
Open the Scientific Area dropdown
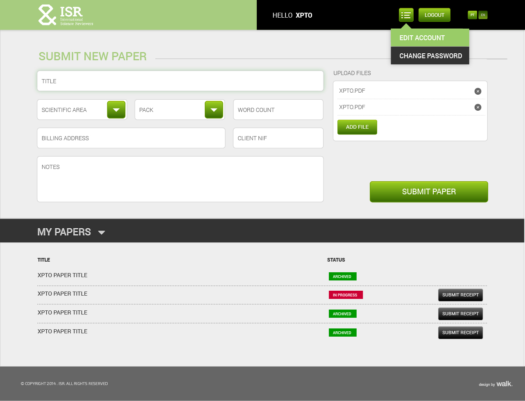tap(116, 110)
